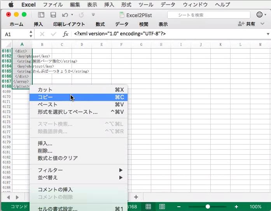271x211 pixels.
Task: Confirm formula entry with checkmark icon
Action: pyautogui.click(x=54, y=34)
